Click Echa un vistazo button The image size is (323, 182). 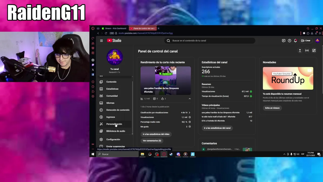pyautogui.click(x=272, y=108)
